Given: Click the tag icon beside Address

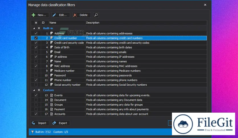Looking at the screenshot, I should tap(52, 33).
